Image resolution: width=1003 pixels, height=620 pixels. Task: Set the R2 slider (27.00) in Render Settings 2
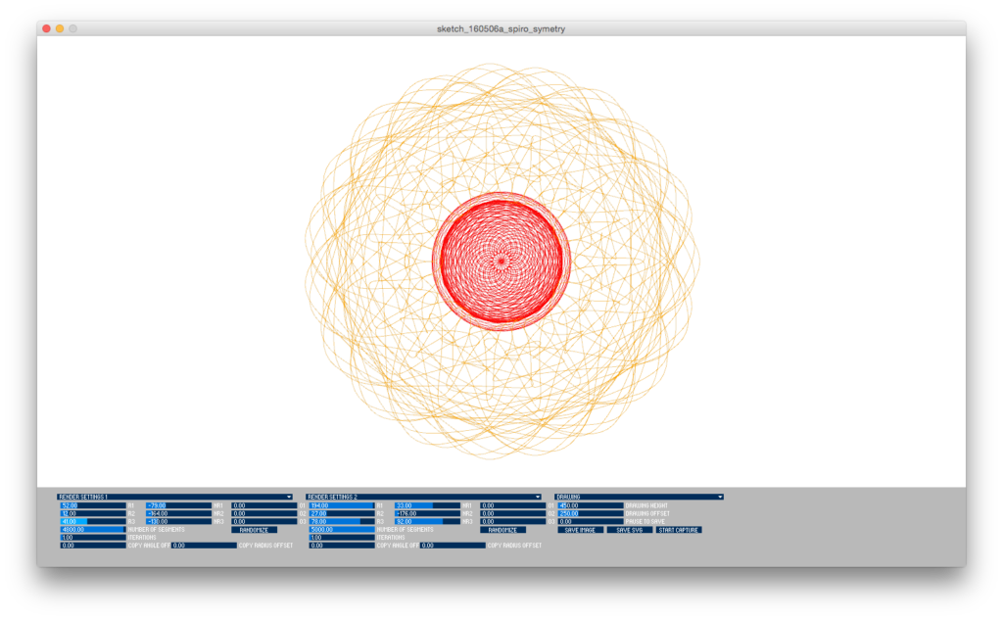[342, 514]
